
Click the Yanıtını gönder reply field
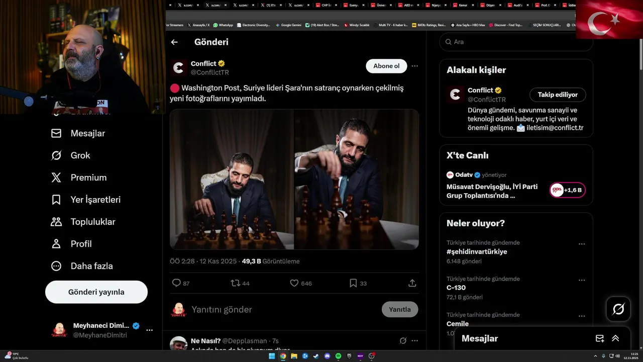[x=284, y=310]
